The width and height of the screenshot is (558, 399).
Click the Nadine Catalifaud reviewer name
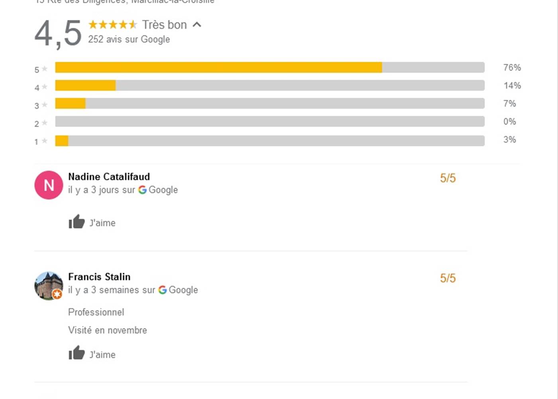pyautogui.click(x=109, y=176)
